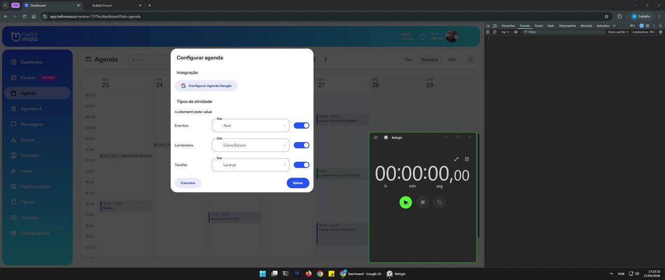
Task: Open Planos in the sidebar
Action: click(37, 202)
